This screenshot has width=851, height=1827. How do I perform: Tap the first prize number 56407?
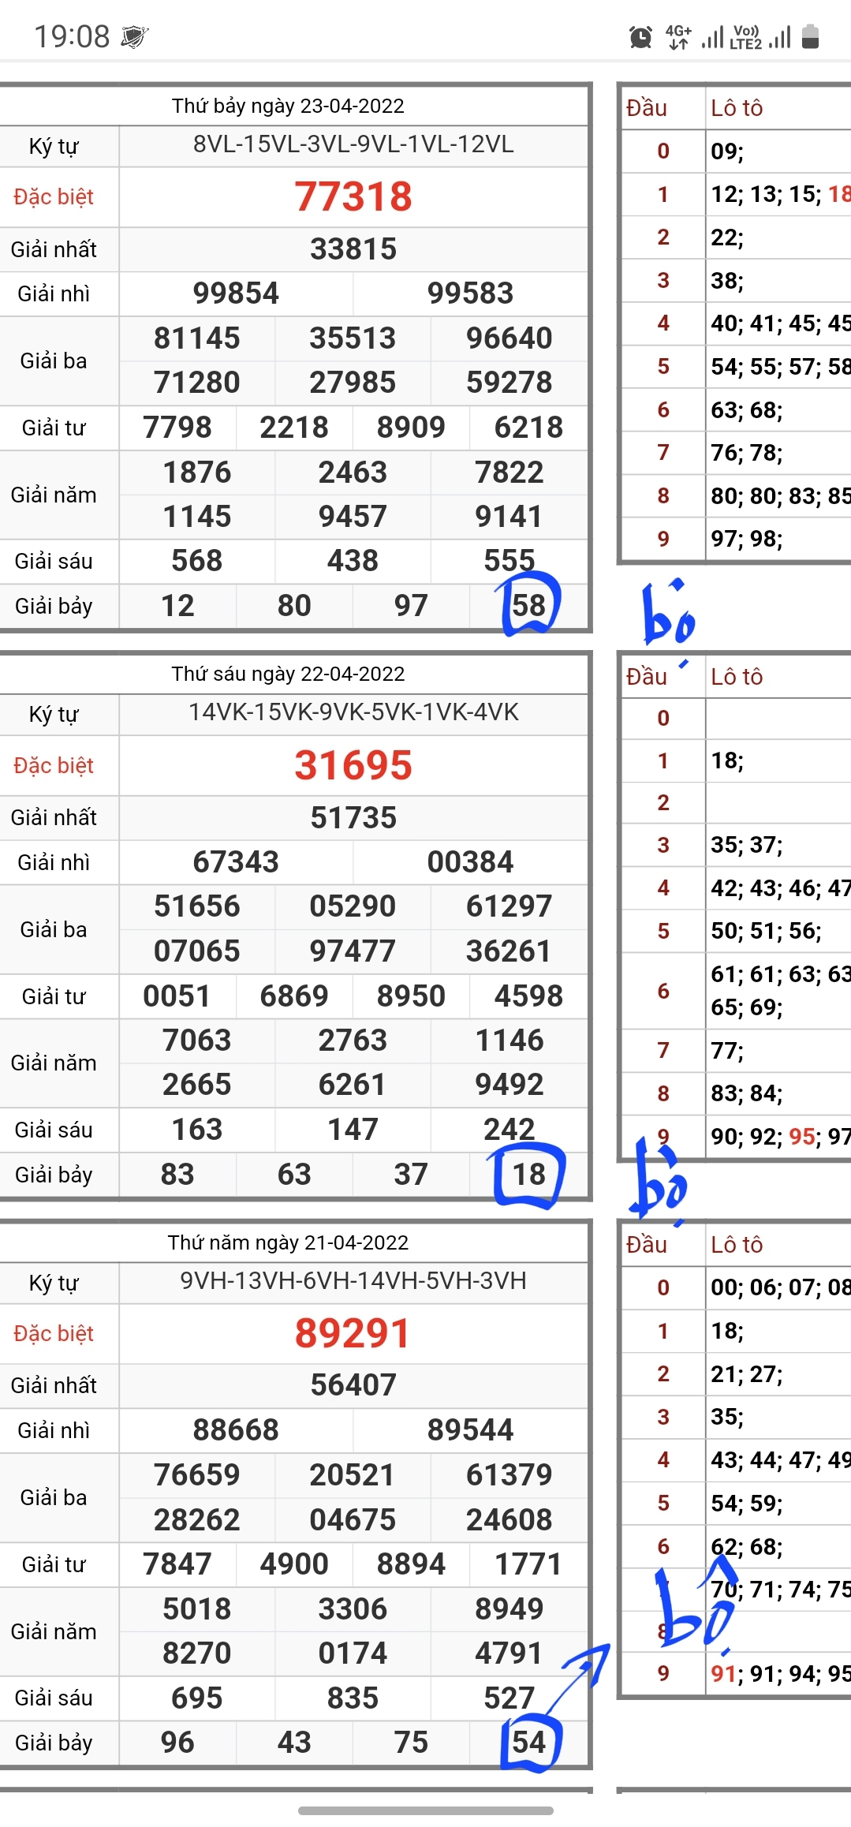click(x=353, y=1385)
